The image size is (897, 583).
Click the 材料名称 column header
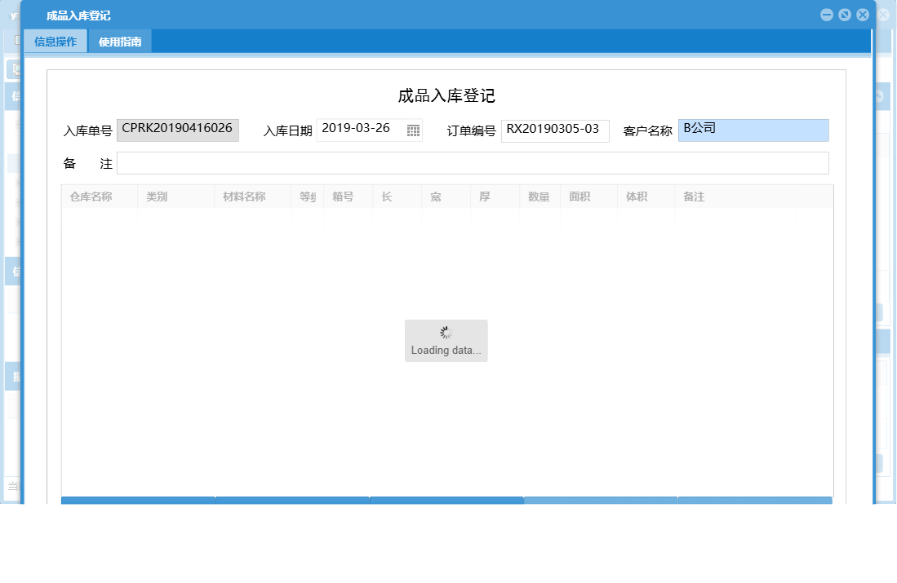coord(245,196)
